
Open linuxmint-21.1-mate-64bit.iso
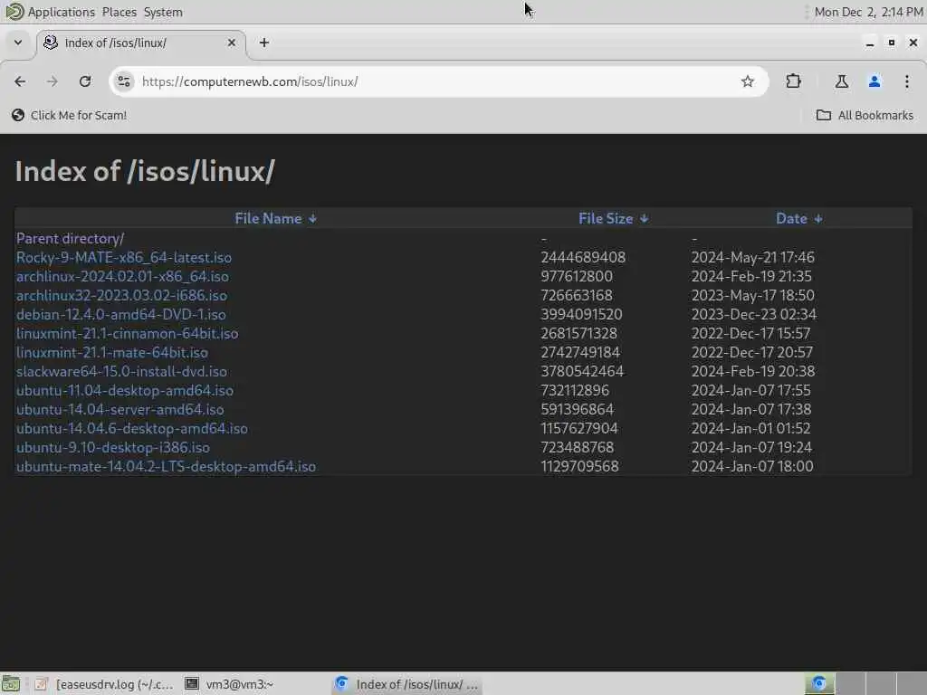[111, 352]
